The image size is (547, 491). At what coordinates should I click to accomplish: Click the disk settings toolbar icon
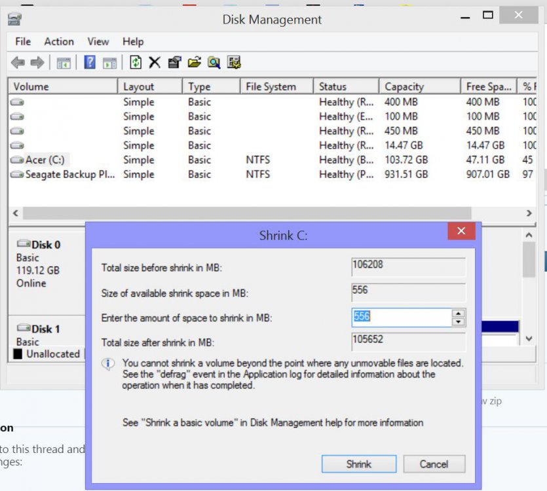[234, 62]
